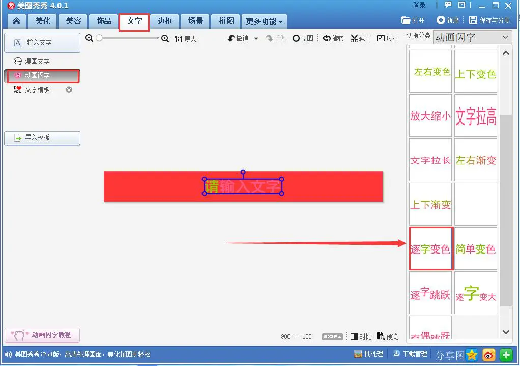520x366 pixels.
Task: Expand the 文字模板 section arrow
Action: (69, 90)
